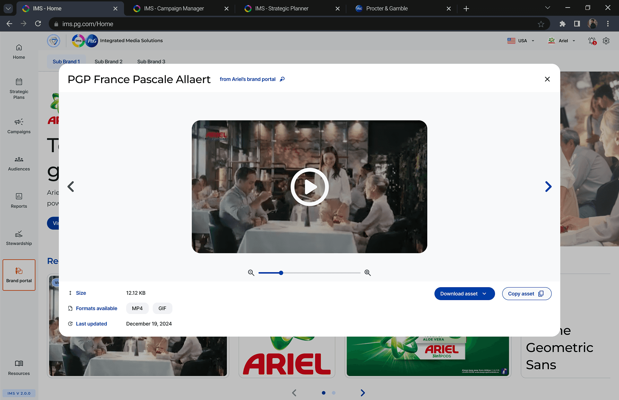This screenshot has width=619, height=400.
Task: Select the GIF format chip
Action: [x=162, y=308]
